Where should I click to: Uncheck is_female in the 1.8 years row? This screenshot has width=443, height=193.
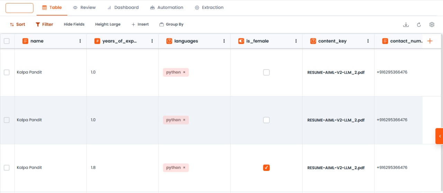pyautogui.click(x=266, y=168)
